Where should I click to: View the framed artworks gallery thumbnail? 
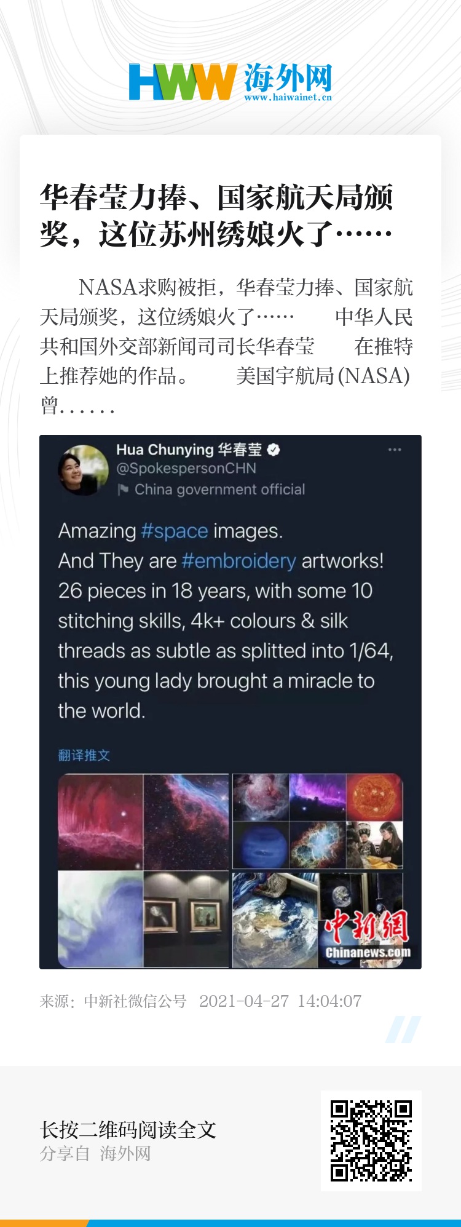(186, 918)
